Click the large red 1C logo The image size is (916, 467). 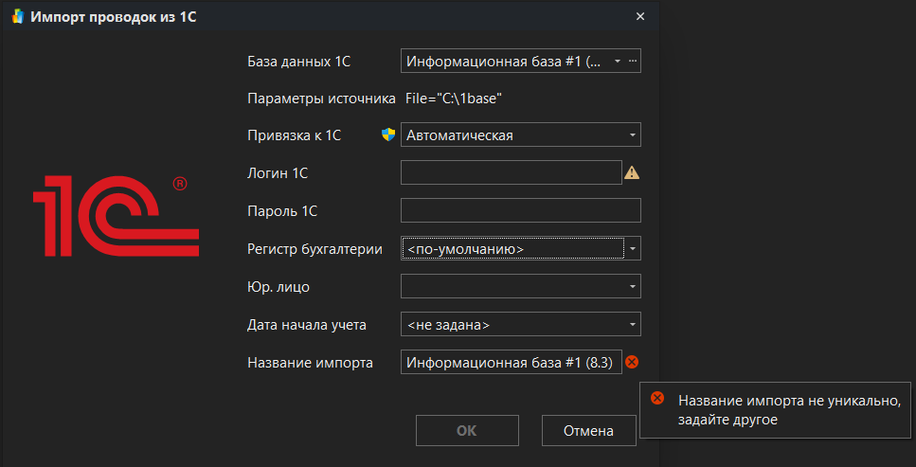click(116, 216)
